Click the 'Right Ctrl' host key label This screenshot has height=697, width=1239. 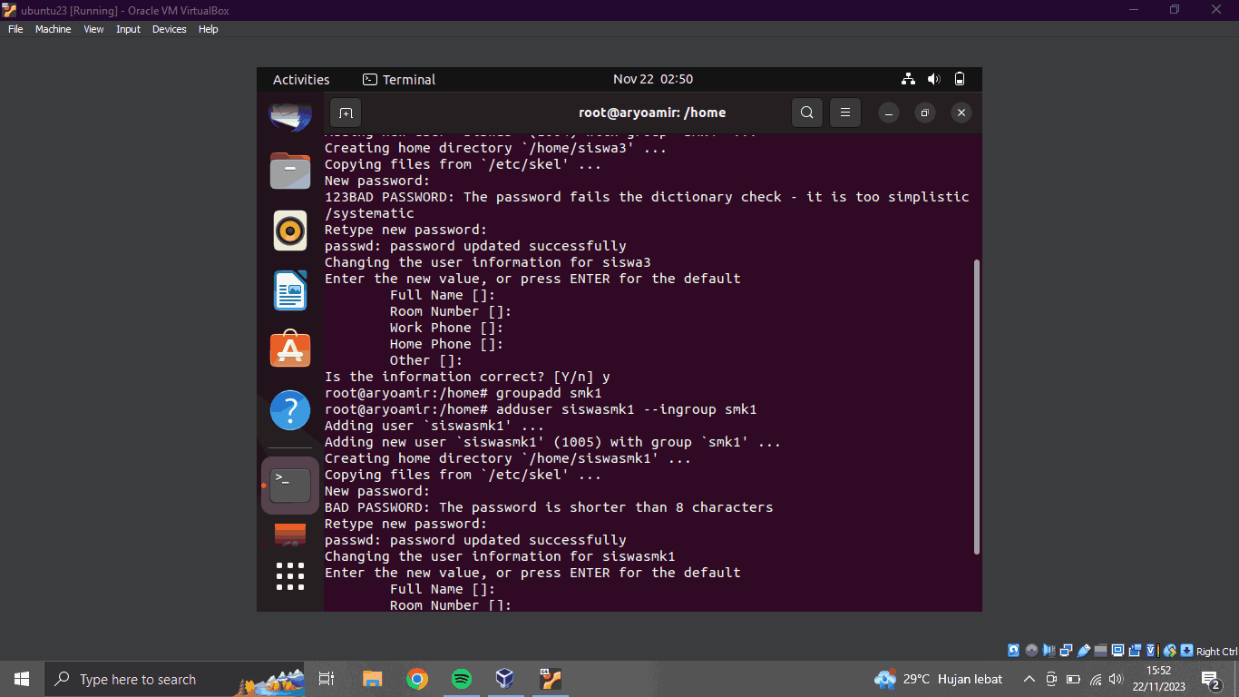[1216, 652]
